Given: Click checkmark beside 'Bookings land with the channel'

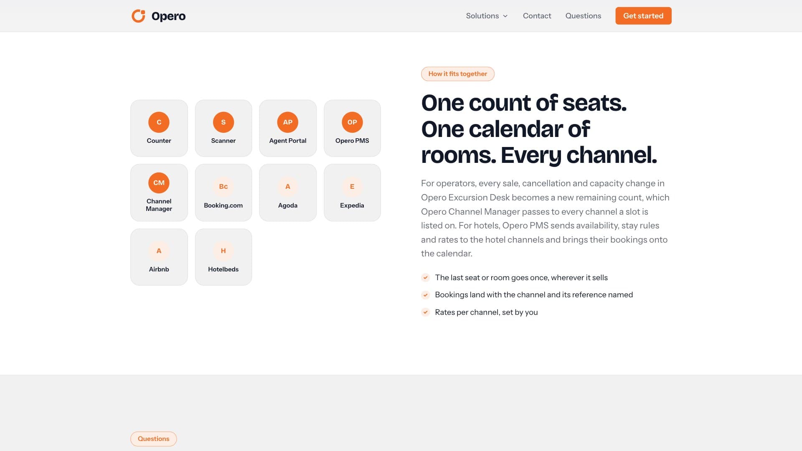Looking at the screenshot, I should point(426,295).
